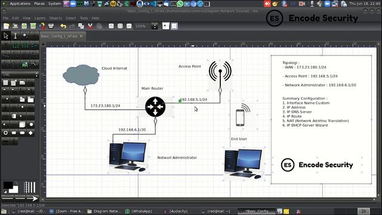Undo the last action
The width and height of the screenshot is (382, 215).
63,26
